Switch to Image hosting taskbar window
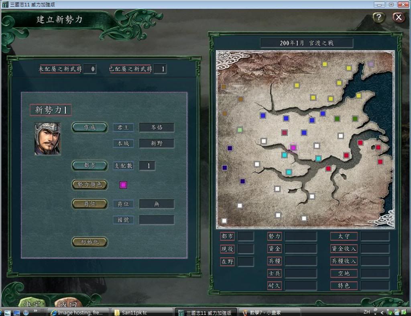Image resolution: width=411 pixels, height=316 pixels. coord(79,313)
